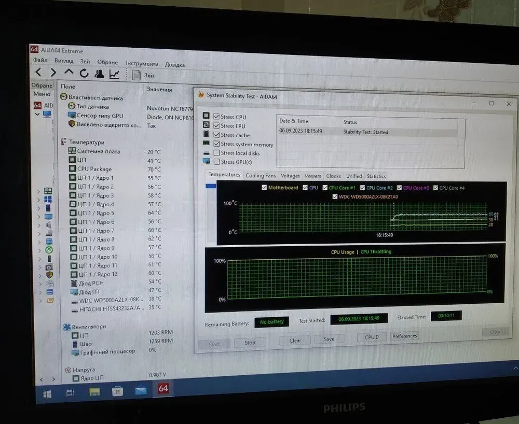Viewport: 519px width, 424px height.
Task: Open the Mail app on taskbar
Action: (x=141, y=391)
